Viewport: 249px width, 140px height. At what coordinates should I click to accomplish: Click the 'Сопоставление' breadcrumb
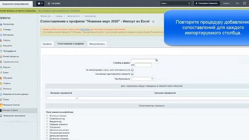[90, 16]
